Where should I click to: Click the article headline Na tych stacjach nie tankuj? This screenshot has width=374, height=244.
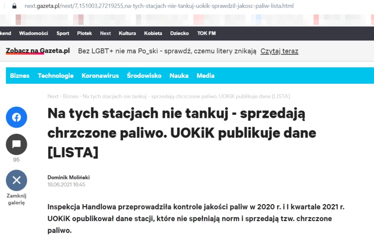click(x=182, y=133)
